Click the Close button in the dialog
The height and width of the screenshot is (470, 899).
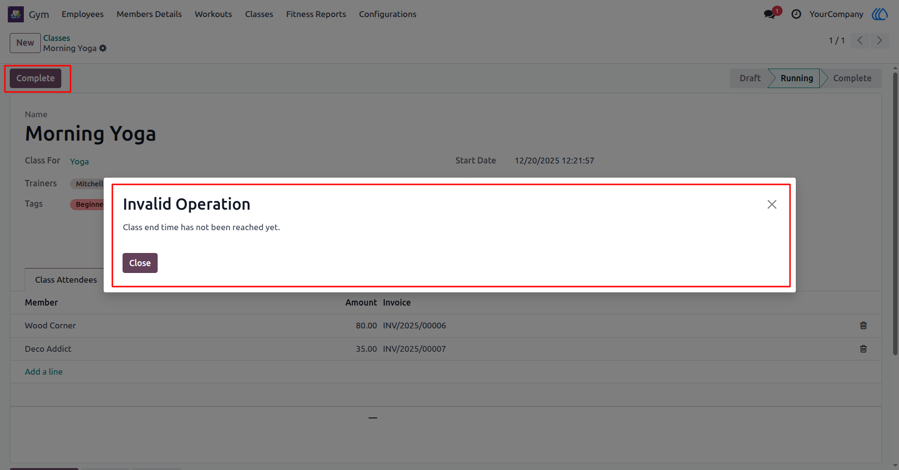140,263
